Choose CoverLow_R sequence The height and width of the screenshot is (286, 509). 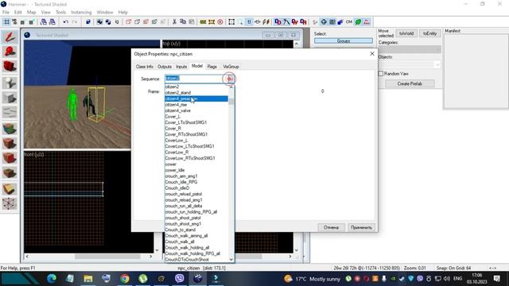click(x=196, y=152)
